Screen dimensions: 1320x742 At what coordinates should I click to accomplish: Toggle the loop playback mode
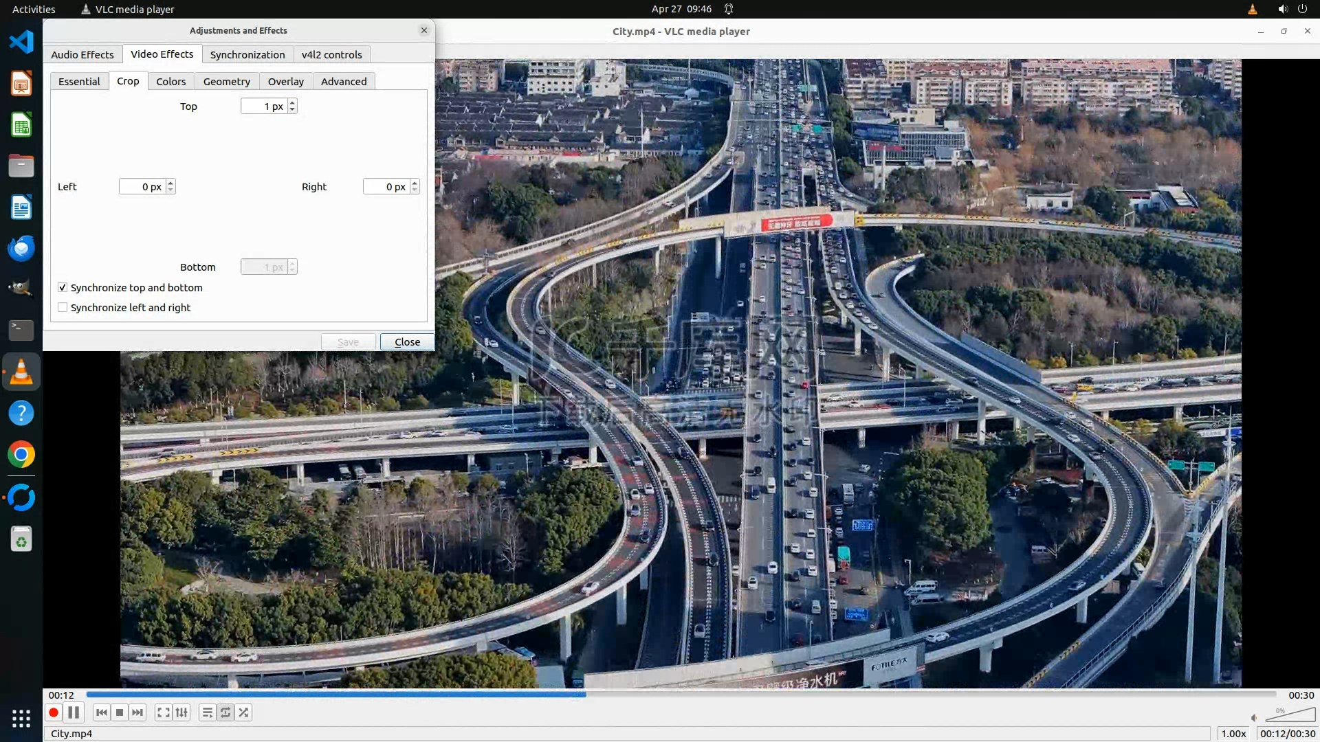click(x=225, y=712)
